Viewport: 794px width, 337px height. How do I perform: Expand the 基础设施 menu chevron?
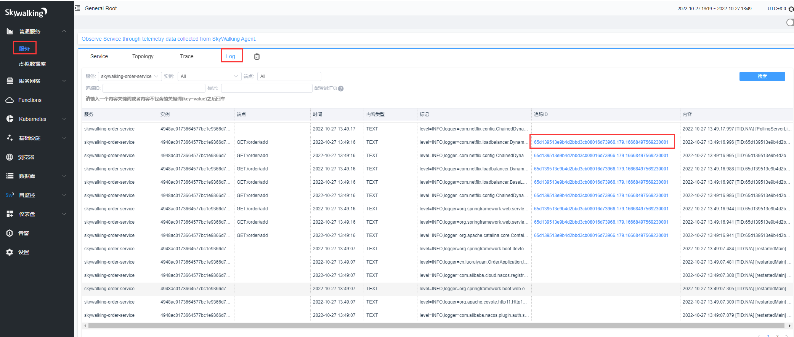[x=64, y=138]
